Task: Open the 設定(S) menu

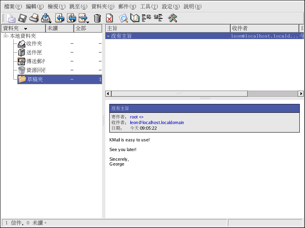Action: click(x=171, y=6)
